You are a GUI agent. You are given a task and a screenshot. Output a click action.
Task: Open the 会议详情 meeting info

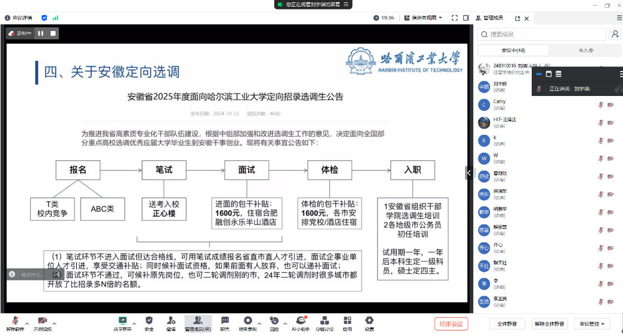(19, 18)
